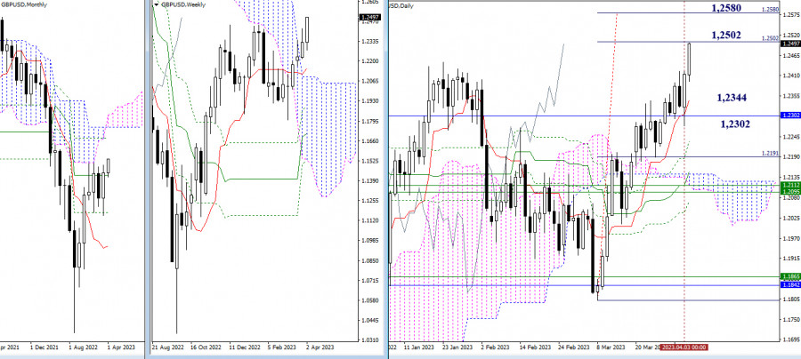The width and height of the screenshot is (801, 359).
Task: Click the 1.1695 value on Daily price axis
Action: pyautogui.click(x=791, y=339)
